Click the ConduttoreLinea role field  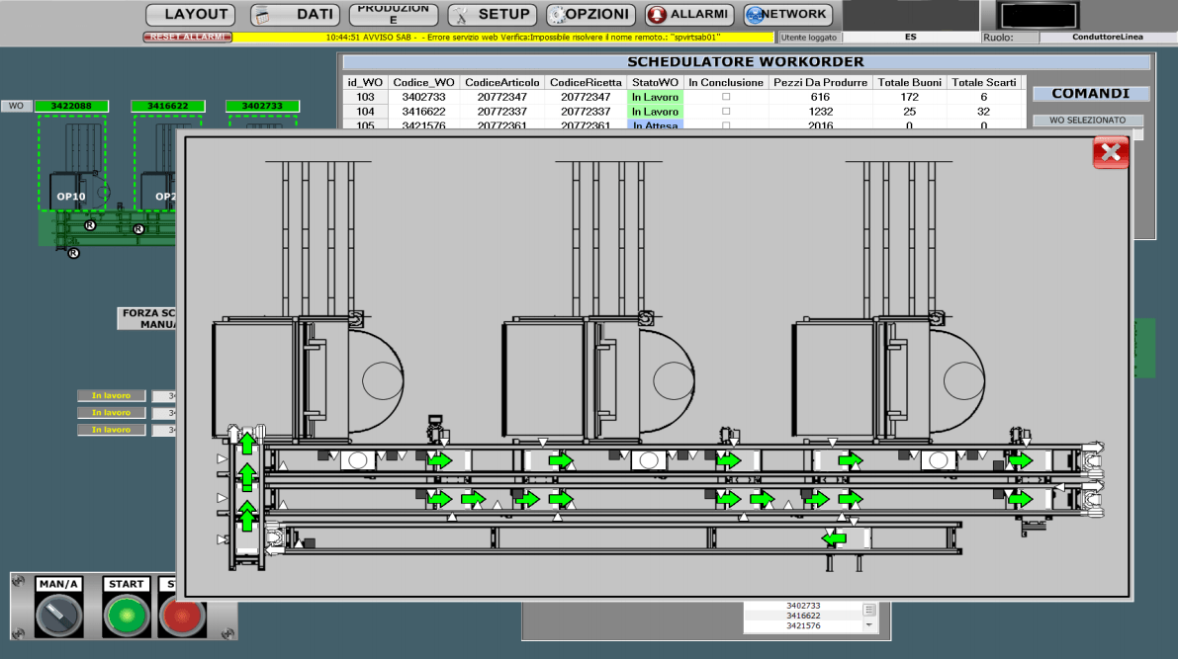coord(1108,37)
